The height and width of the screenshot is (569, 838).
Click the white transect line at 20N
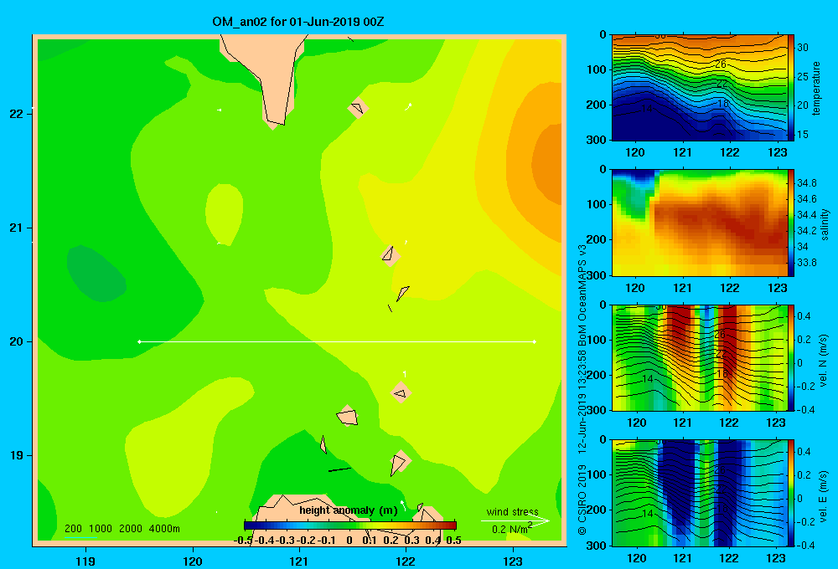pyautogui.click(x=337, y=341)
